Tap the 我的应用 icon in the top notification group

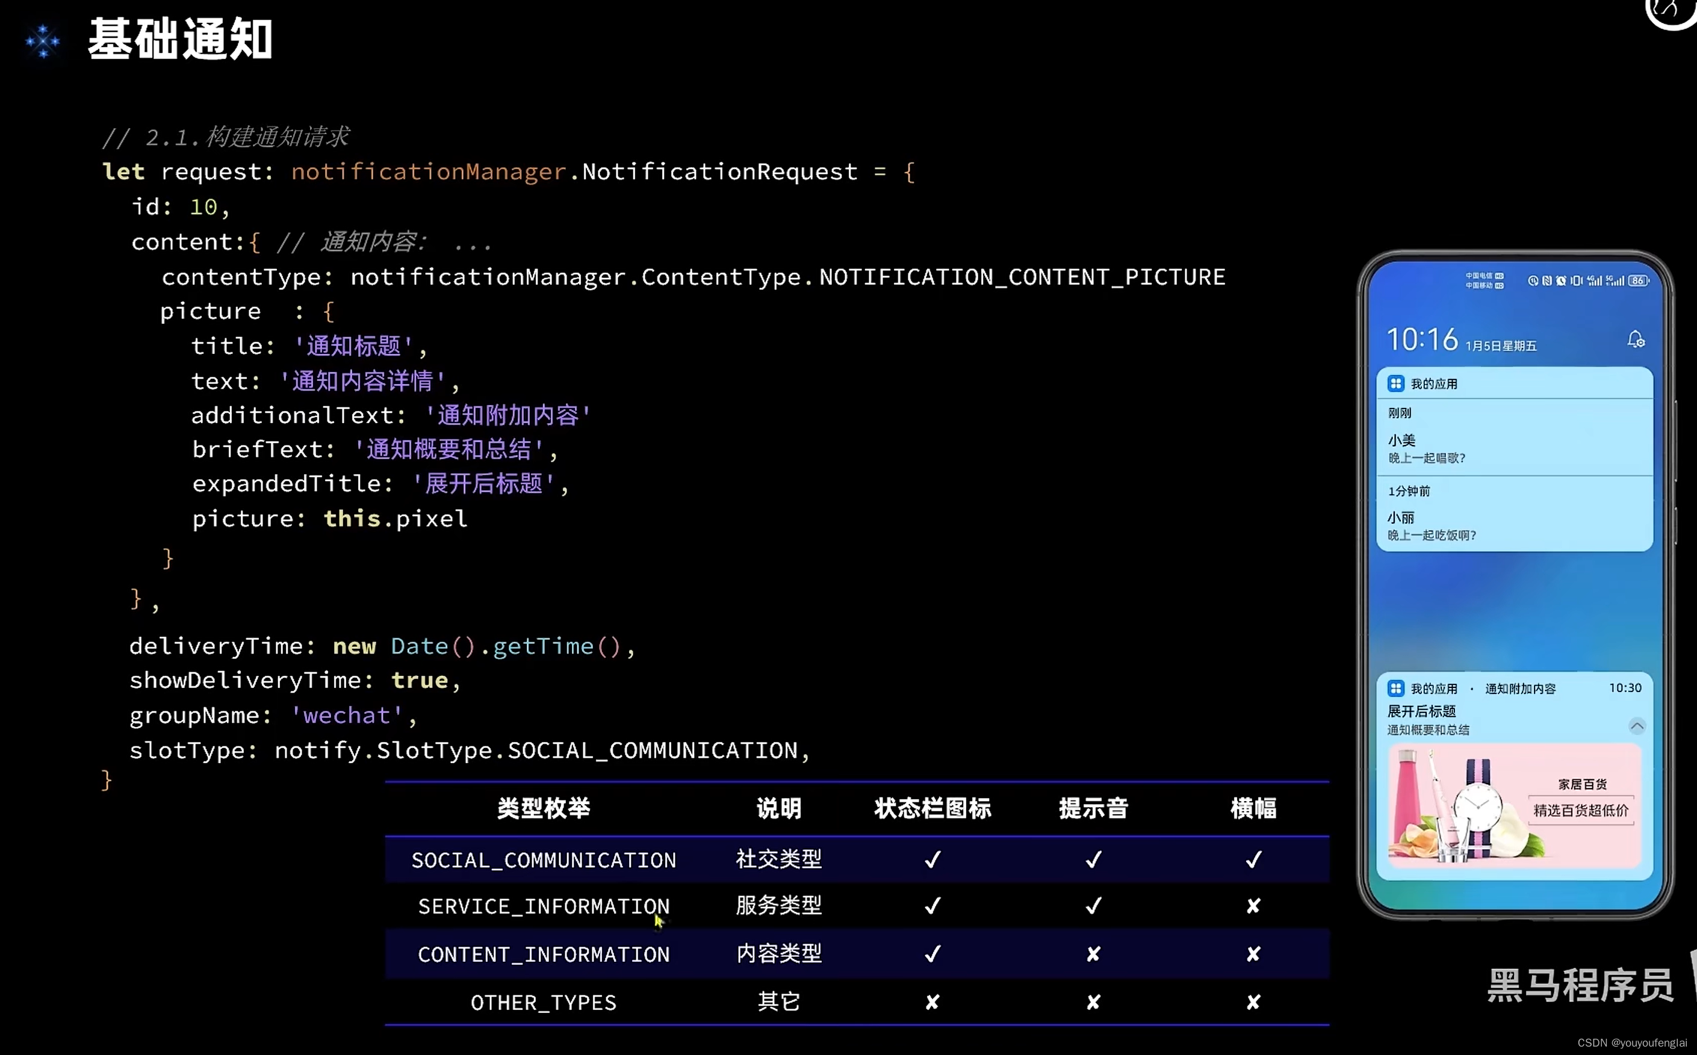coord(1395,383)
